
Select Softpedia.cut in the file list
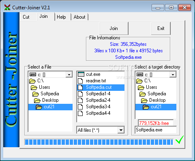pyautogui.click(x=101, y=88)
